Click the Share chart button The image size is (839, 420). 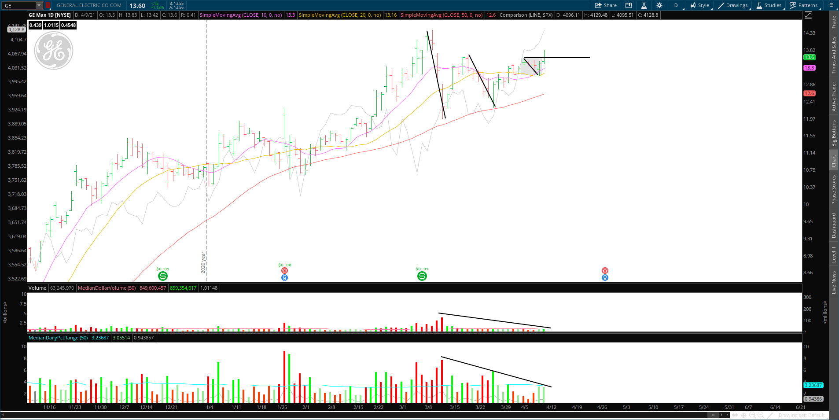[606, 5]
